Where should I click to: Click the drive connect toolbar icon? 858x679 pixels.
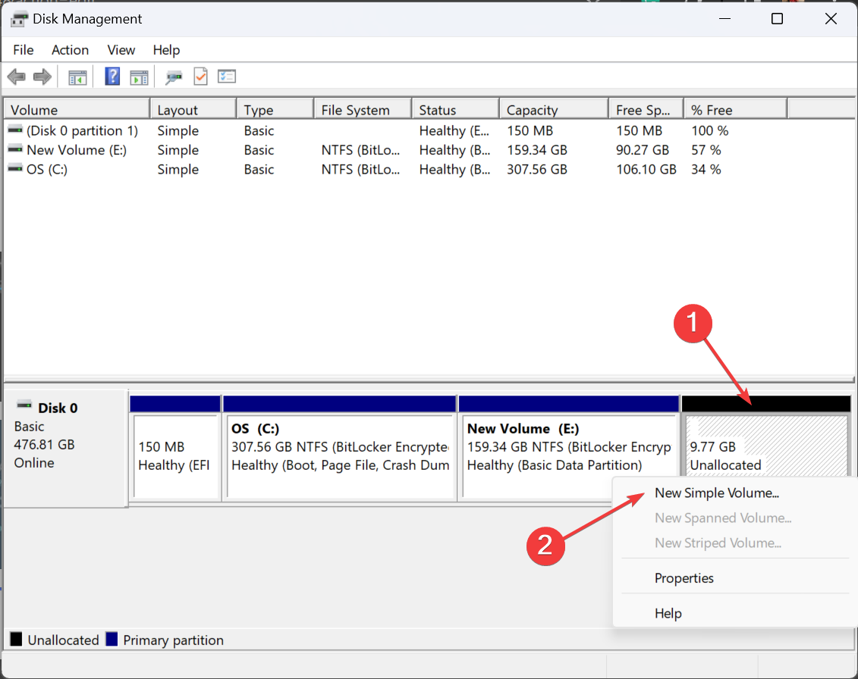(x=174, y=77)
